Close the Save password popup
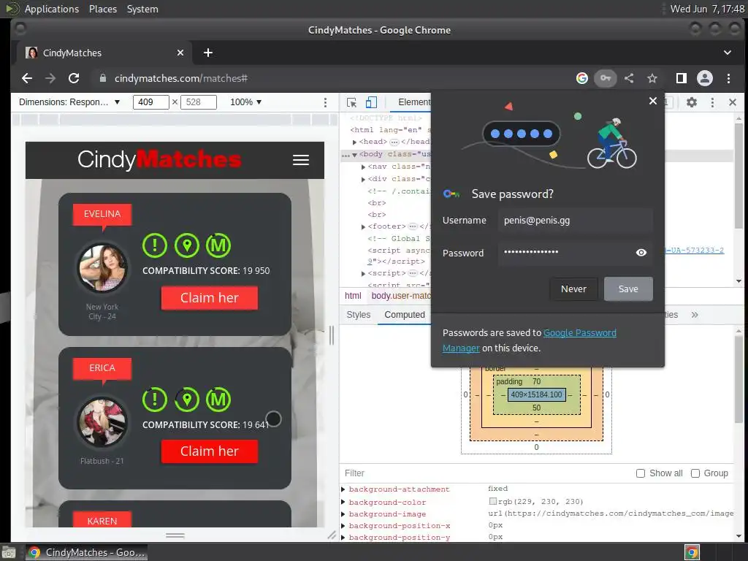The image size is (748, 561). click(x=653, y=101)
